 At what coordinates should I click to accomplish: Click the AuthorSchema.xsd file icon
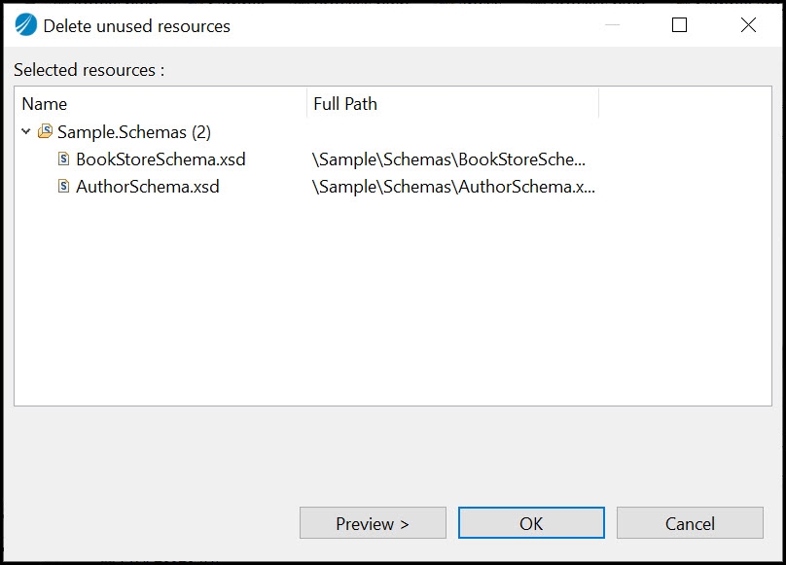(x=64, y=187)
